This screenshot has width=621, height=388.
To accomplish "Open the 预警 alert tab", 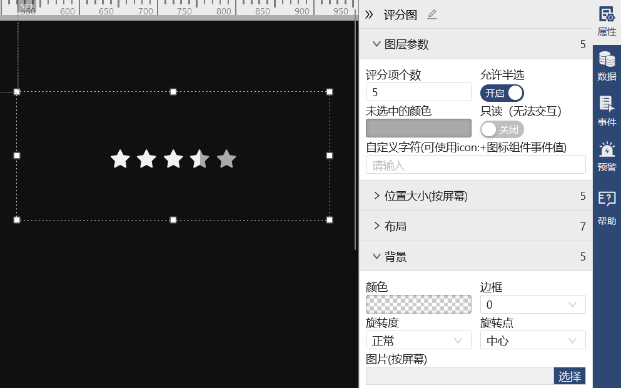I will coord(607,156).
